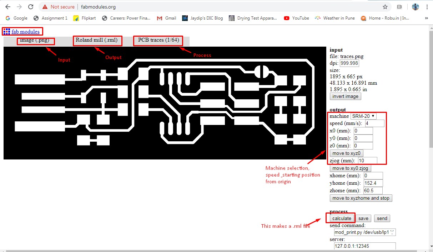Viewport: 433px width, 252px height.
Task: Edit the send command field
Action: point(365,232)
